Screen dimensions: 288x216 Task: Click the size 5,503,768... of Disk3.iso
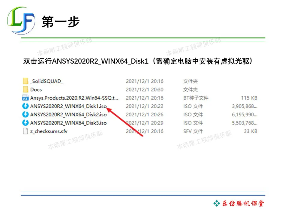[x=245, y=123]
